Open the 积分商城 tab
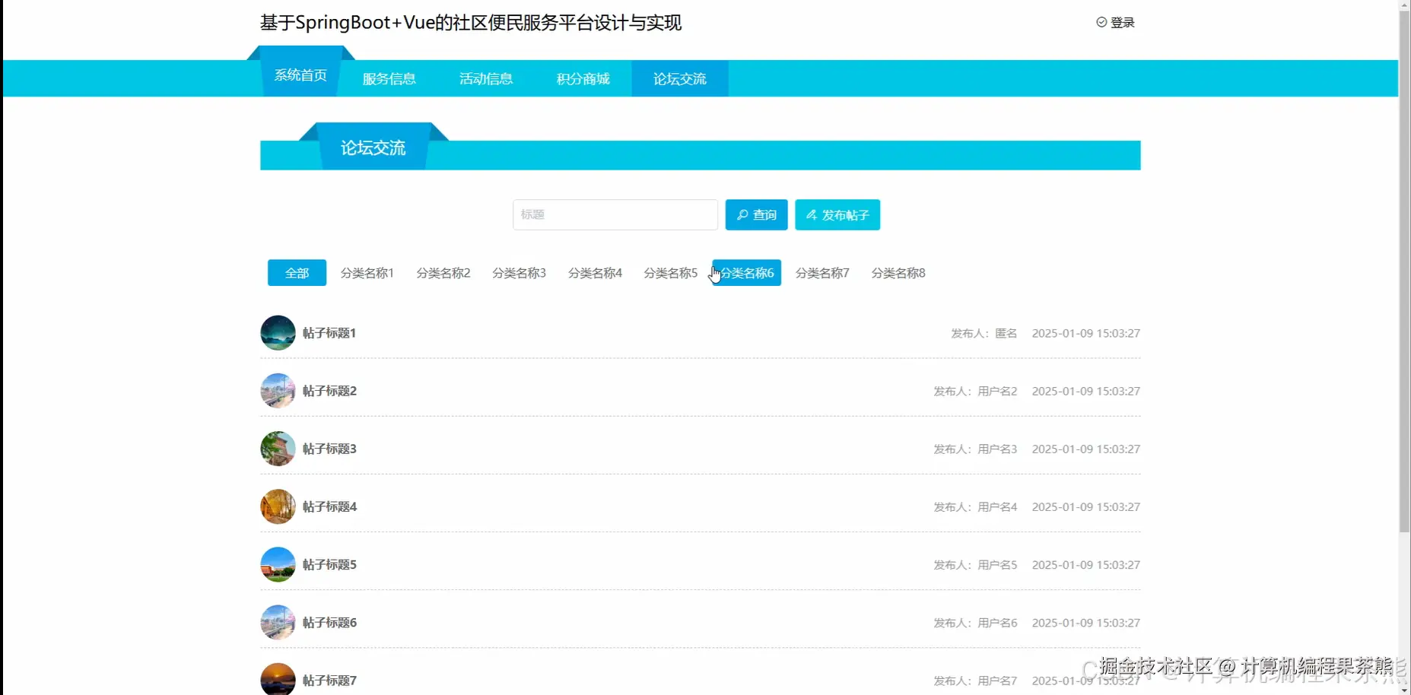This screenshot has width=1411, height=695. point(583,79)
